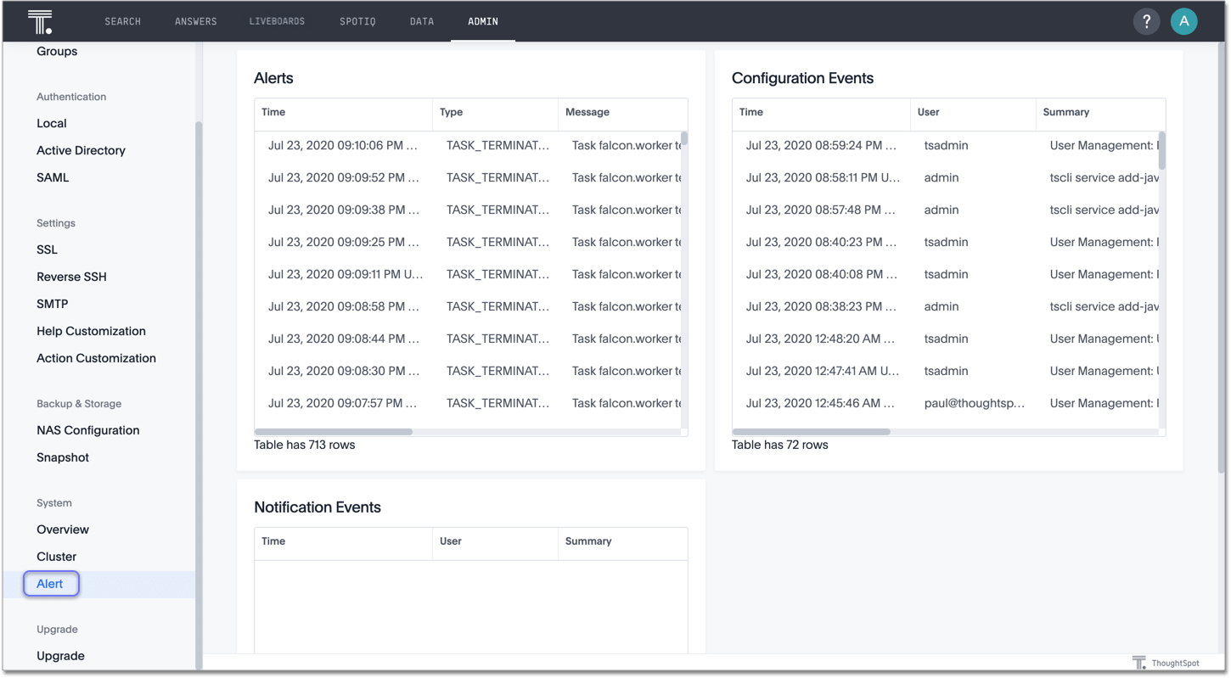The image size is (1231, 678).
Task: Select SAML authentication settings
Action: 52,177
